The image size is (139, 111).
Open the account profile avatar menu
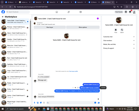click(134, 12)
